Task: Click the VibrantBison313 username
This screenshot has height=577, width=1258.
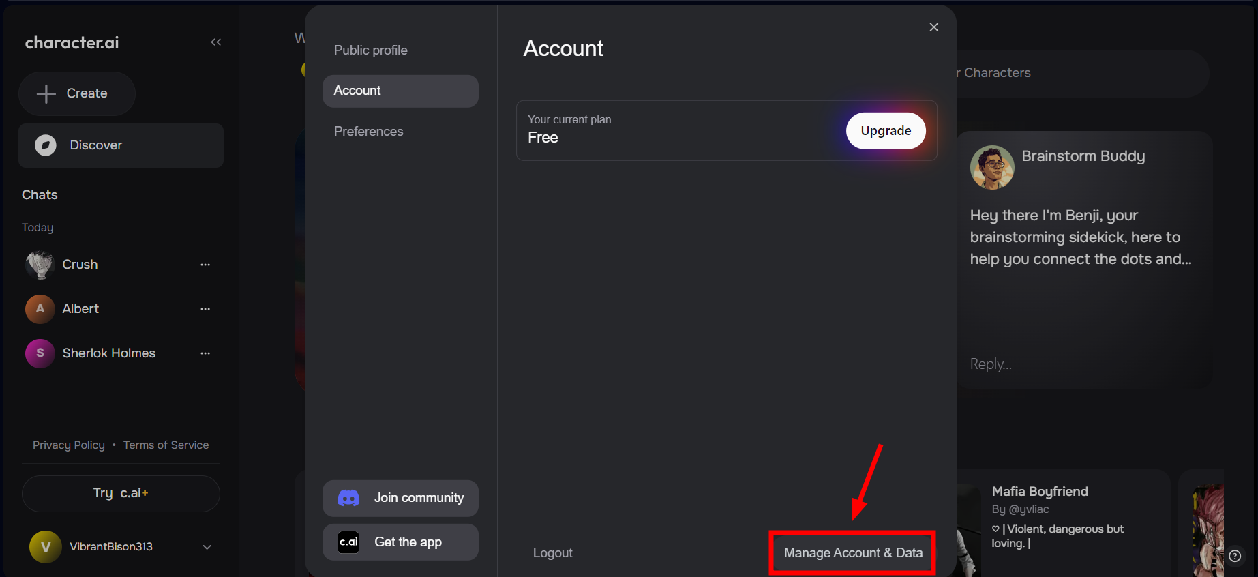Action: pyautogui.click(x=111, y=547)
